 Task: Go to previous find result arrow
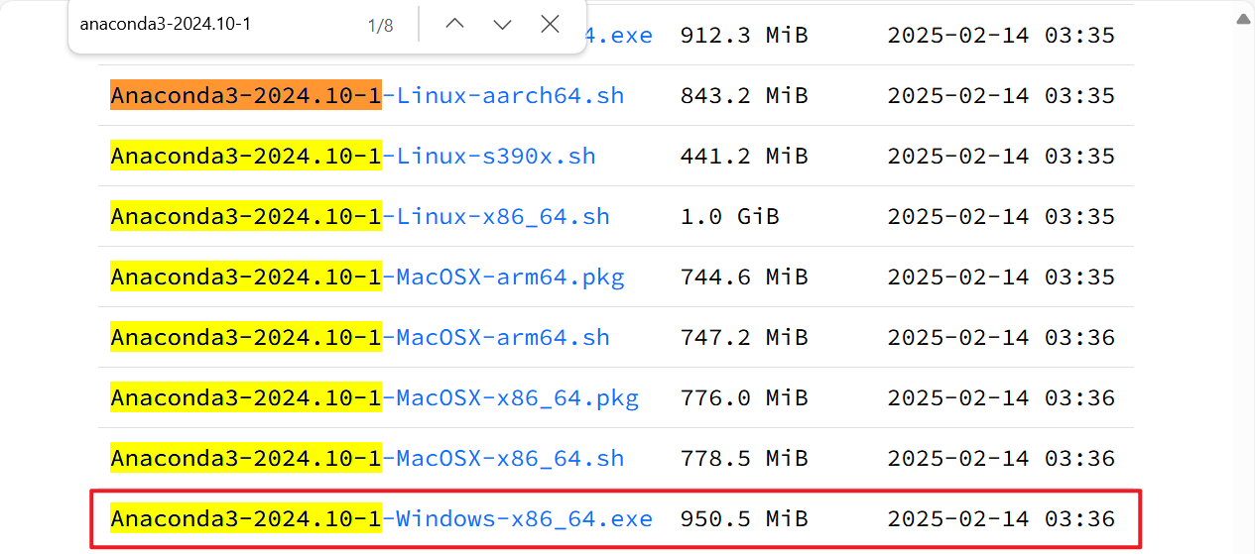(454, 25)
